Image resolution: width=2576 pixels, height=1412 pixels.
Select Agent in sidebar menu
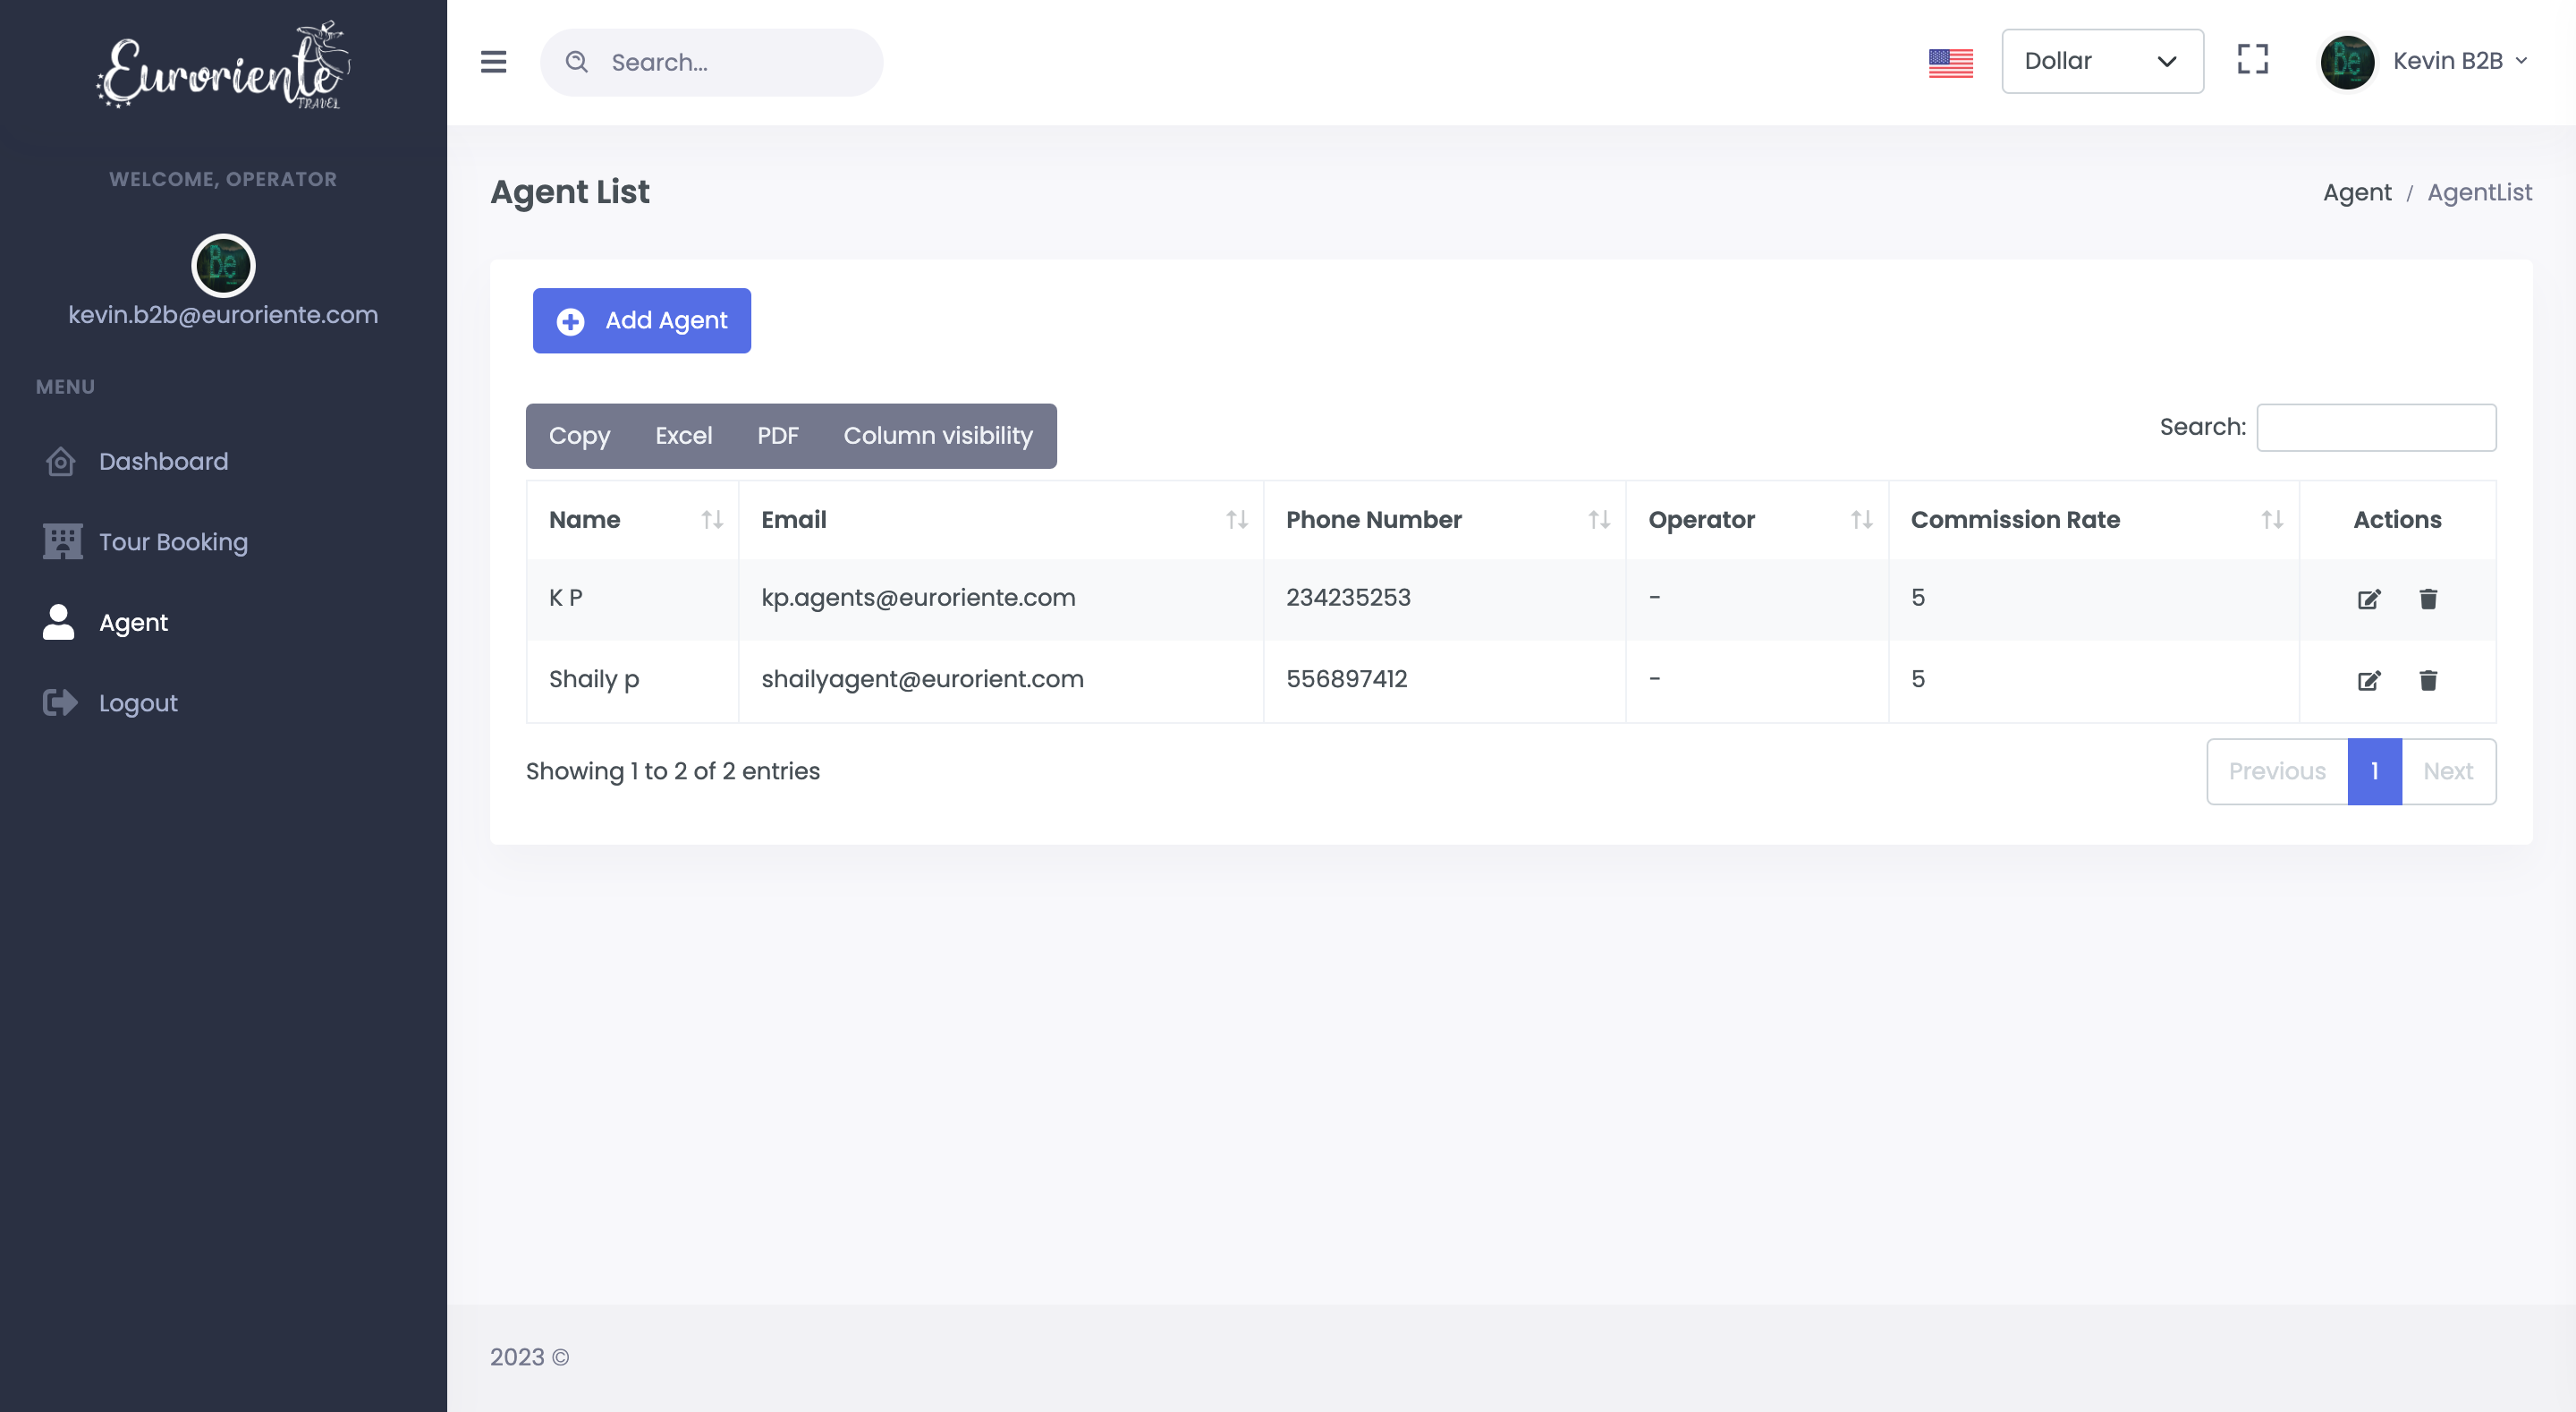click(x=133, y=623)
